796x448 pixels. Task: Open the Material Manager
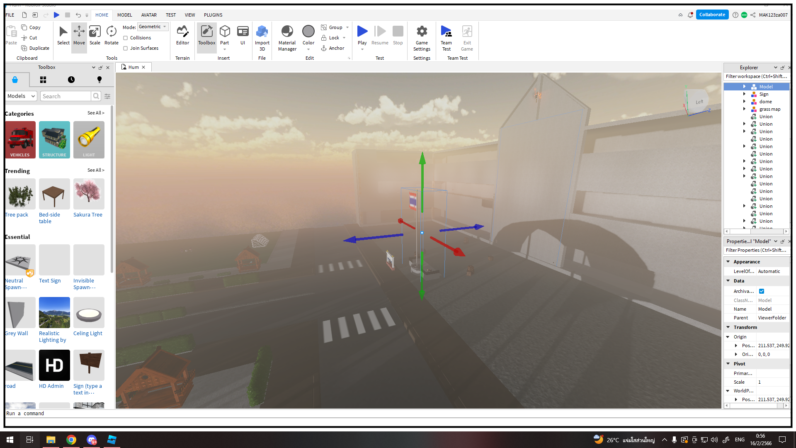click(287, 38)
